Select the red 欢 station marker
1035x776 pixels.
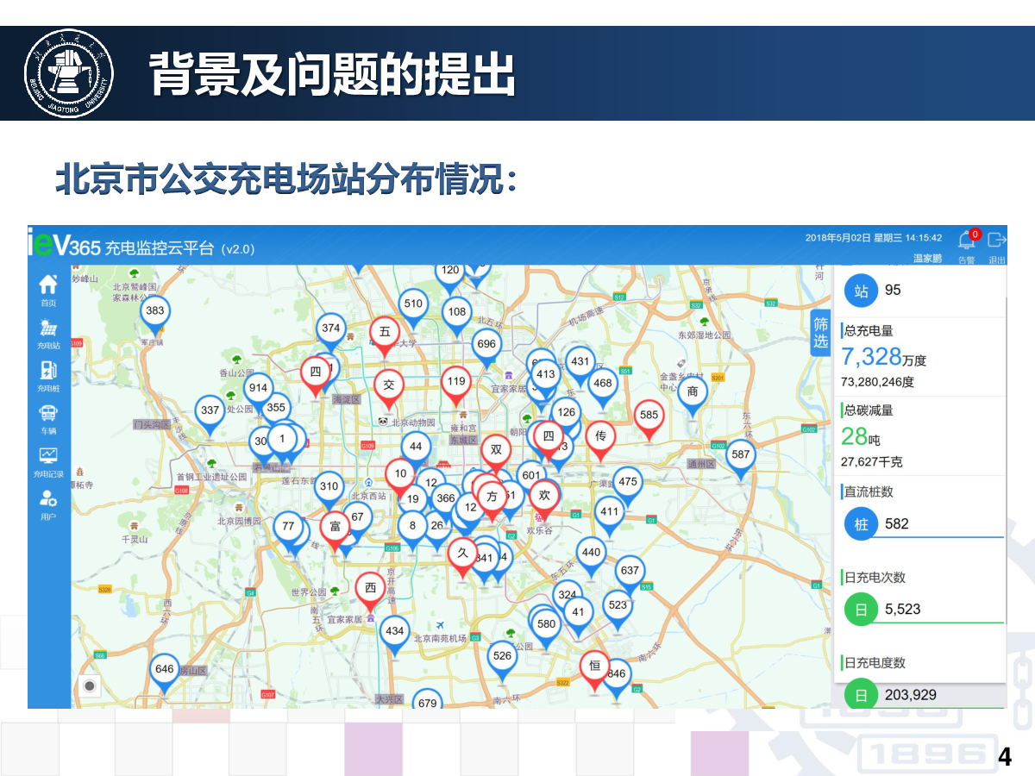(x=544, y=501)
